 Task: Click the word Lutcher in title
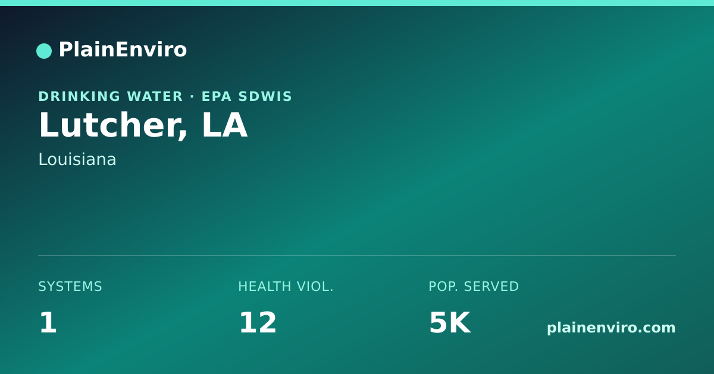click(x=109, y=126)
